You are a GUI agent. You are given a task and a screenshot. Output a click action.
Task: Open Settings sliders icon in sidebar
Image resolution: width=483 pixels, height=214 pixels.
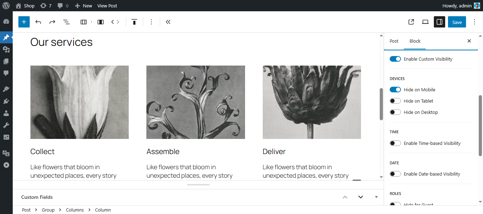point(6,137)
